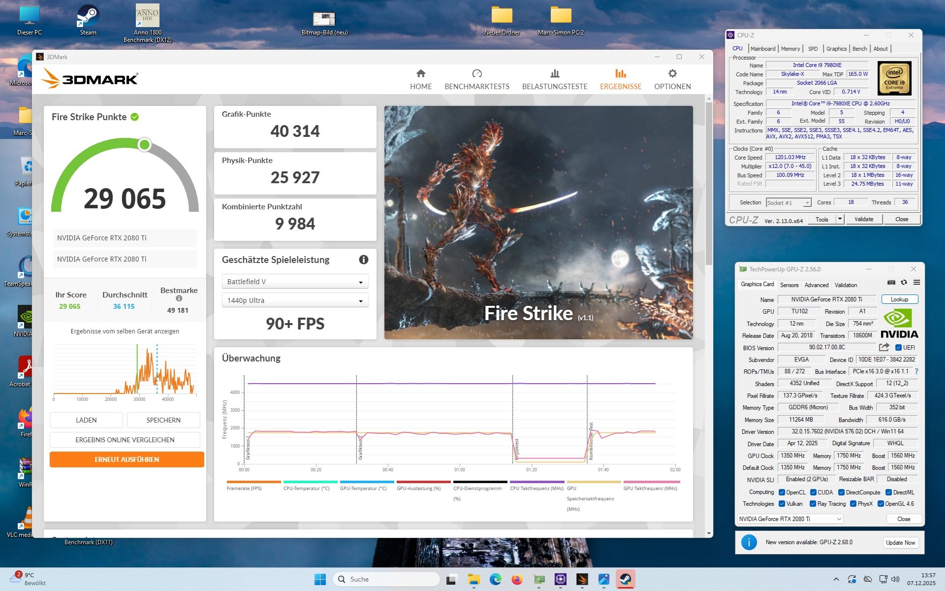
Task: Click the GPU-Z screenshot camera icon
Action: coord(891,282)
